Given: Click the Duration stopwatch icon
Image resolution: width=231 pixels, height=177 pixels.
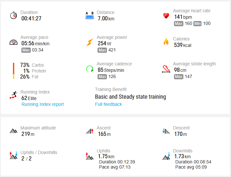Looking at the screenshot, I should click(x=13, y=15).
